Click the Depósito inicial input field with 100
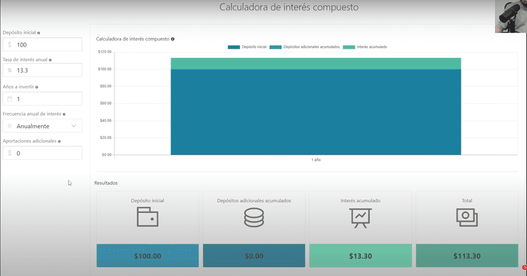The height and width of the screenshot is (276, 527). pyautogui.click(x=48, y=45)
